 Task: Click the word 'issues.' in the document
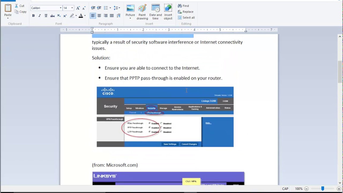(99, 48)
